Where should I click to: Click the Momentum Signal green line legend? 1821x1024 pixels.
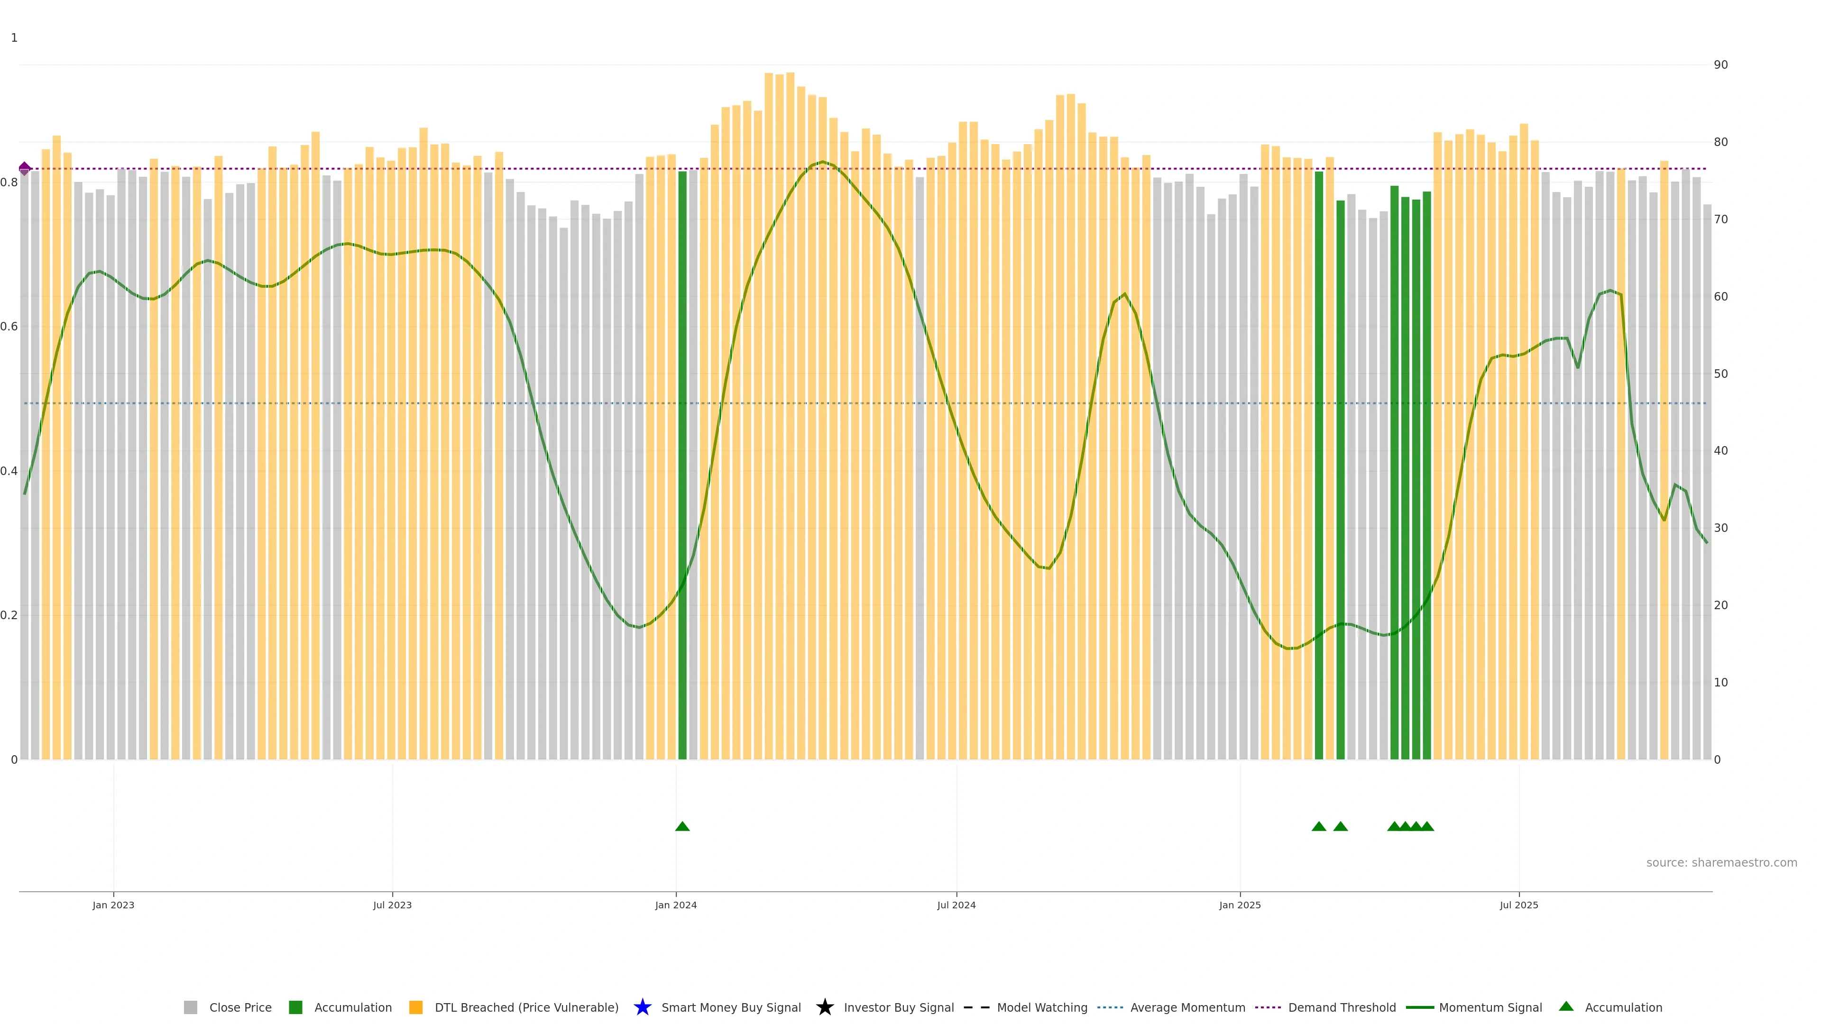point(1419,1008)
